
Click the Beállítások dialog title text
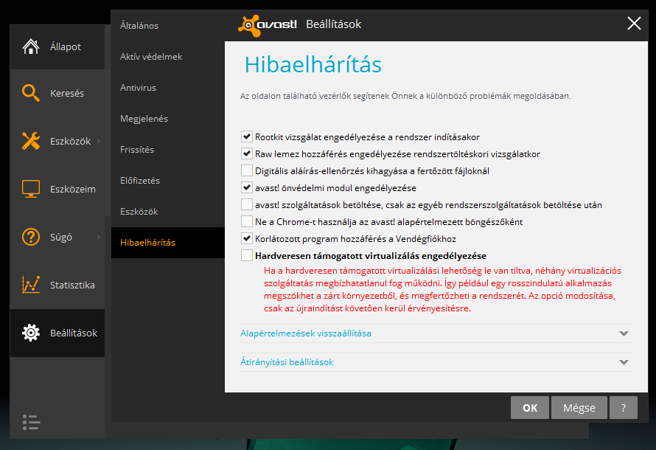point(333,24)
